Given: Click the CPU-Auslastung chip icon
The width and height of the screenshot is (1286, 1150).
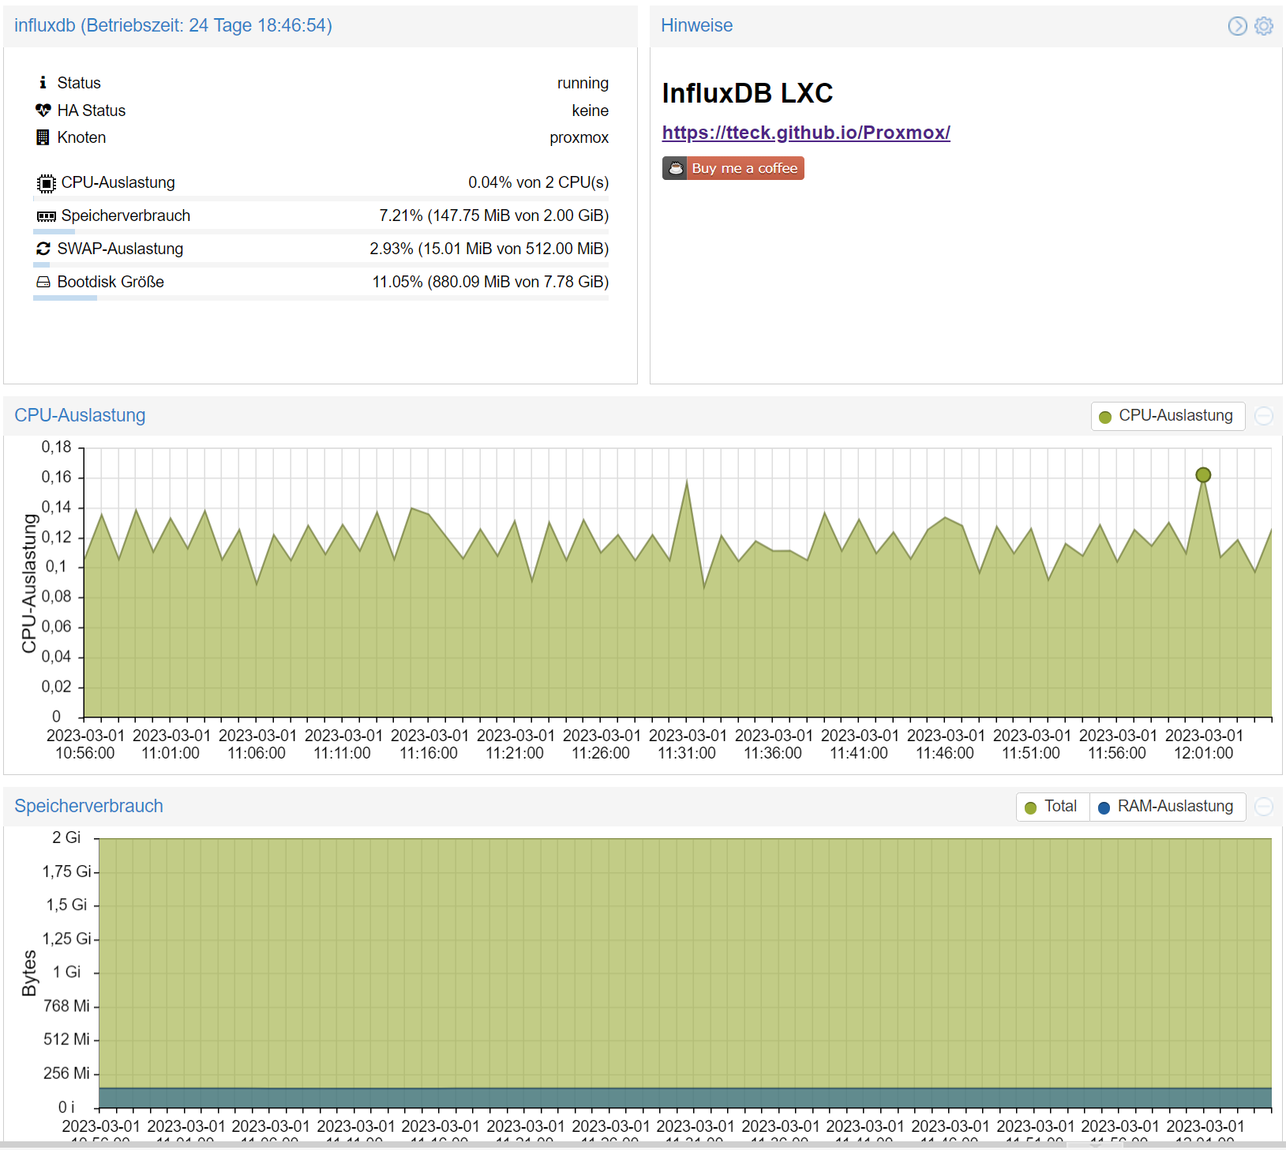Looking at the screenshot, I should point(46,183).
